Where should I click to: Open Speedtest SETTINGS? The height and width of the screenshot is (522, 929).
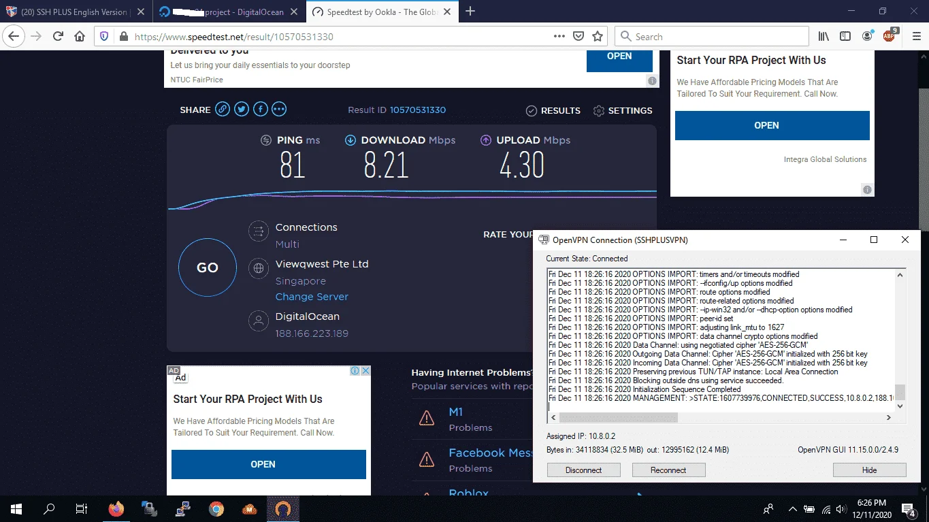coord(623,110)
